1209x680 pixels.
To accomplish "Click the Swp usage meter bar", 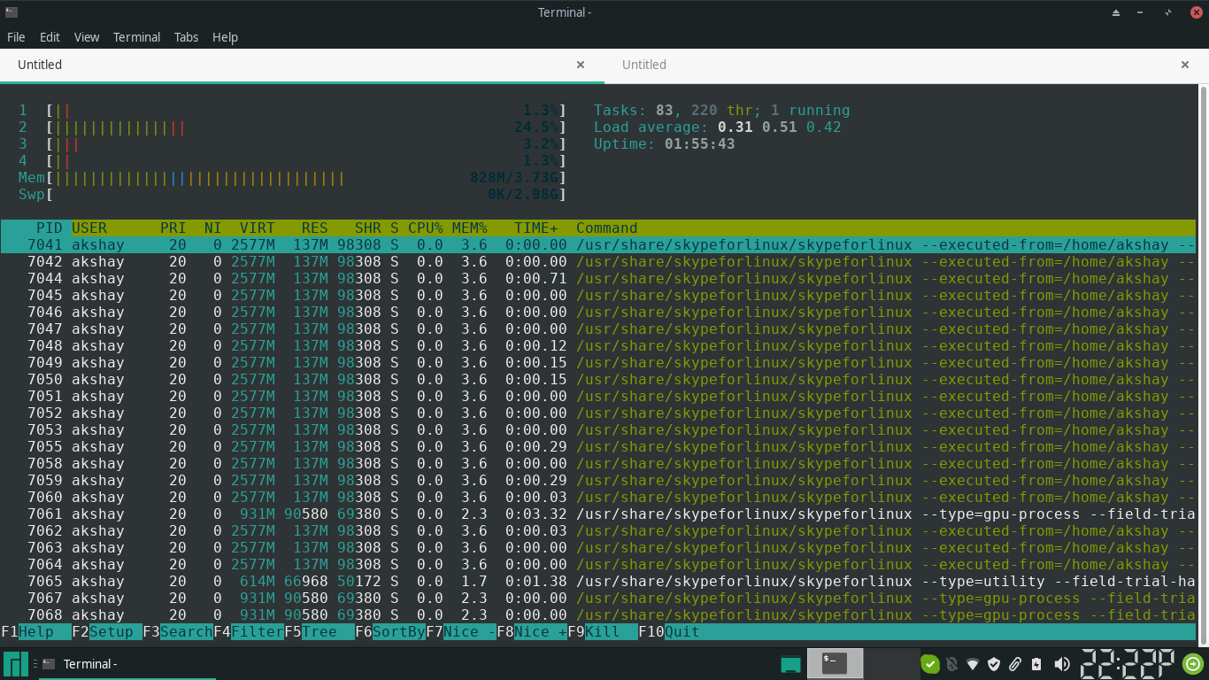I will pyautogui.click(x=293, y=194).
